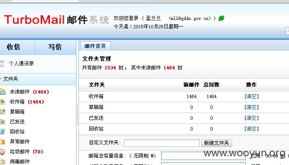Open 异常邮件 folder in sidebar

point(20,142)
